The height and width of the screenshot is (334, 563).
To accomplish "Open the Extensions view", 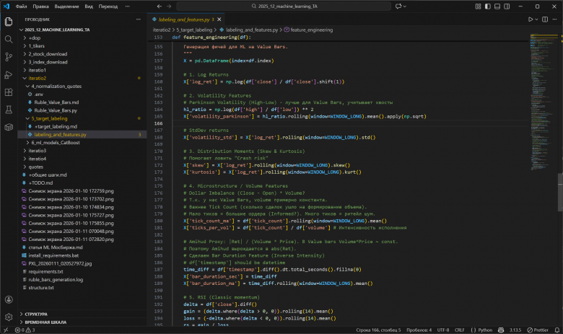I will click(x=9, y=92).
